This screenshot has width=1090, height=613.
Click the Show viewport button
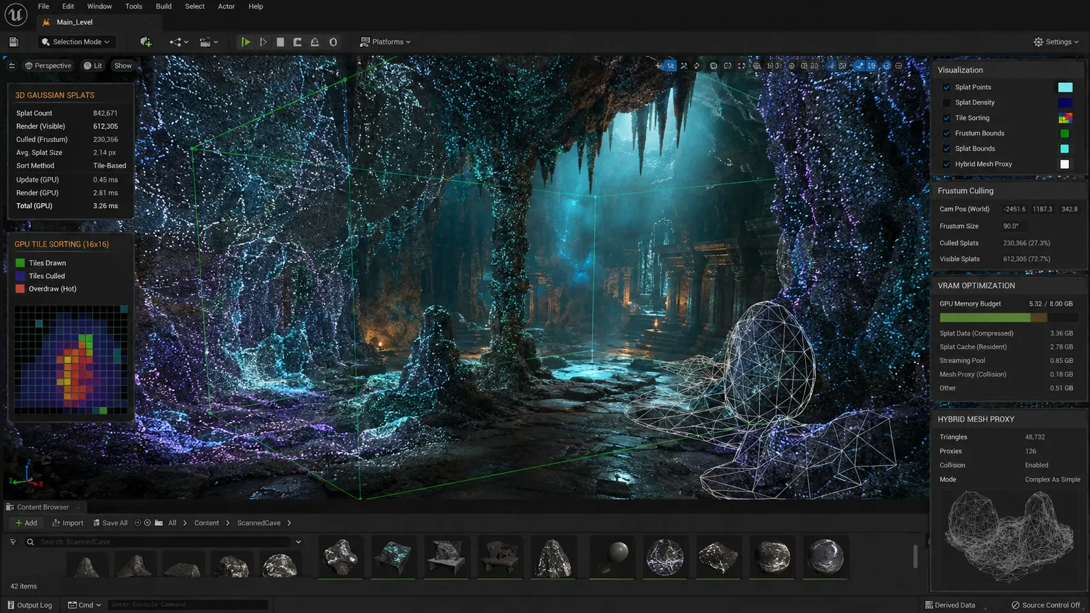click(123, 65)
